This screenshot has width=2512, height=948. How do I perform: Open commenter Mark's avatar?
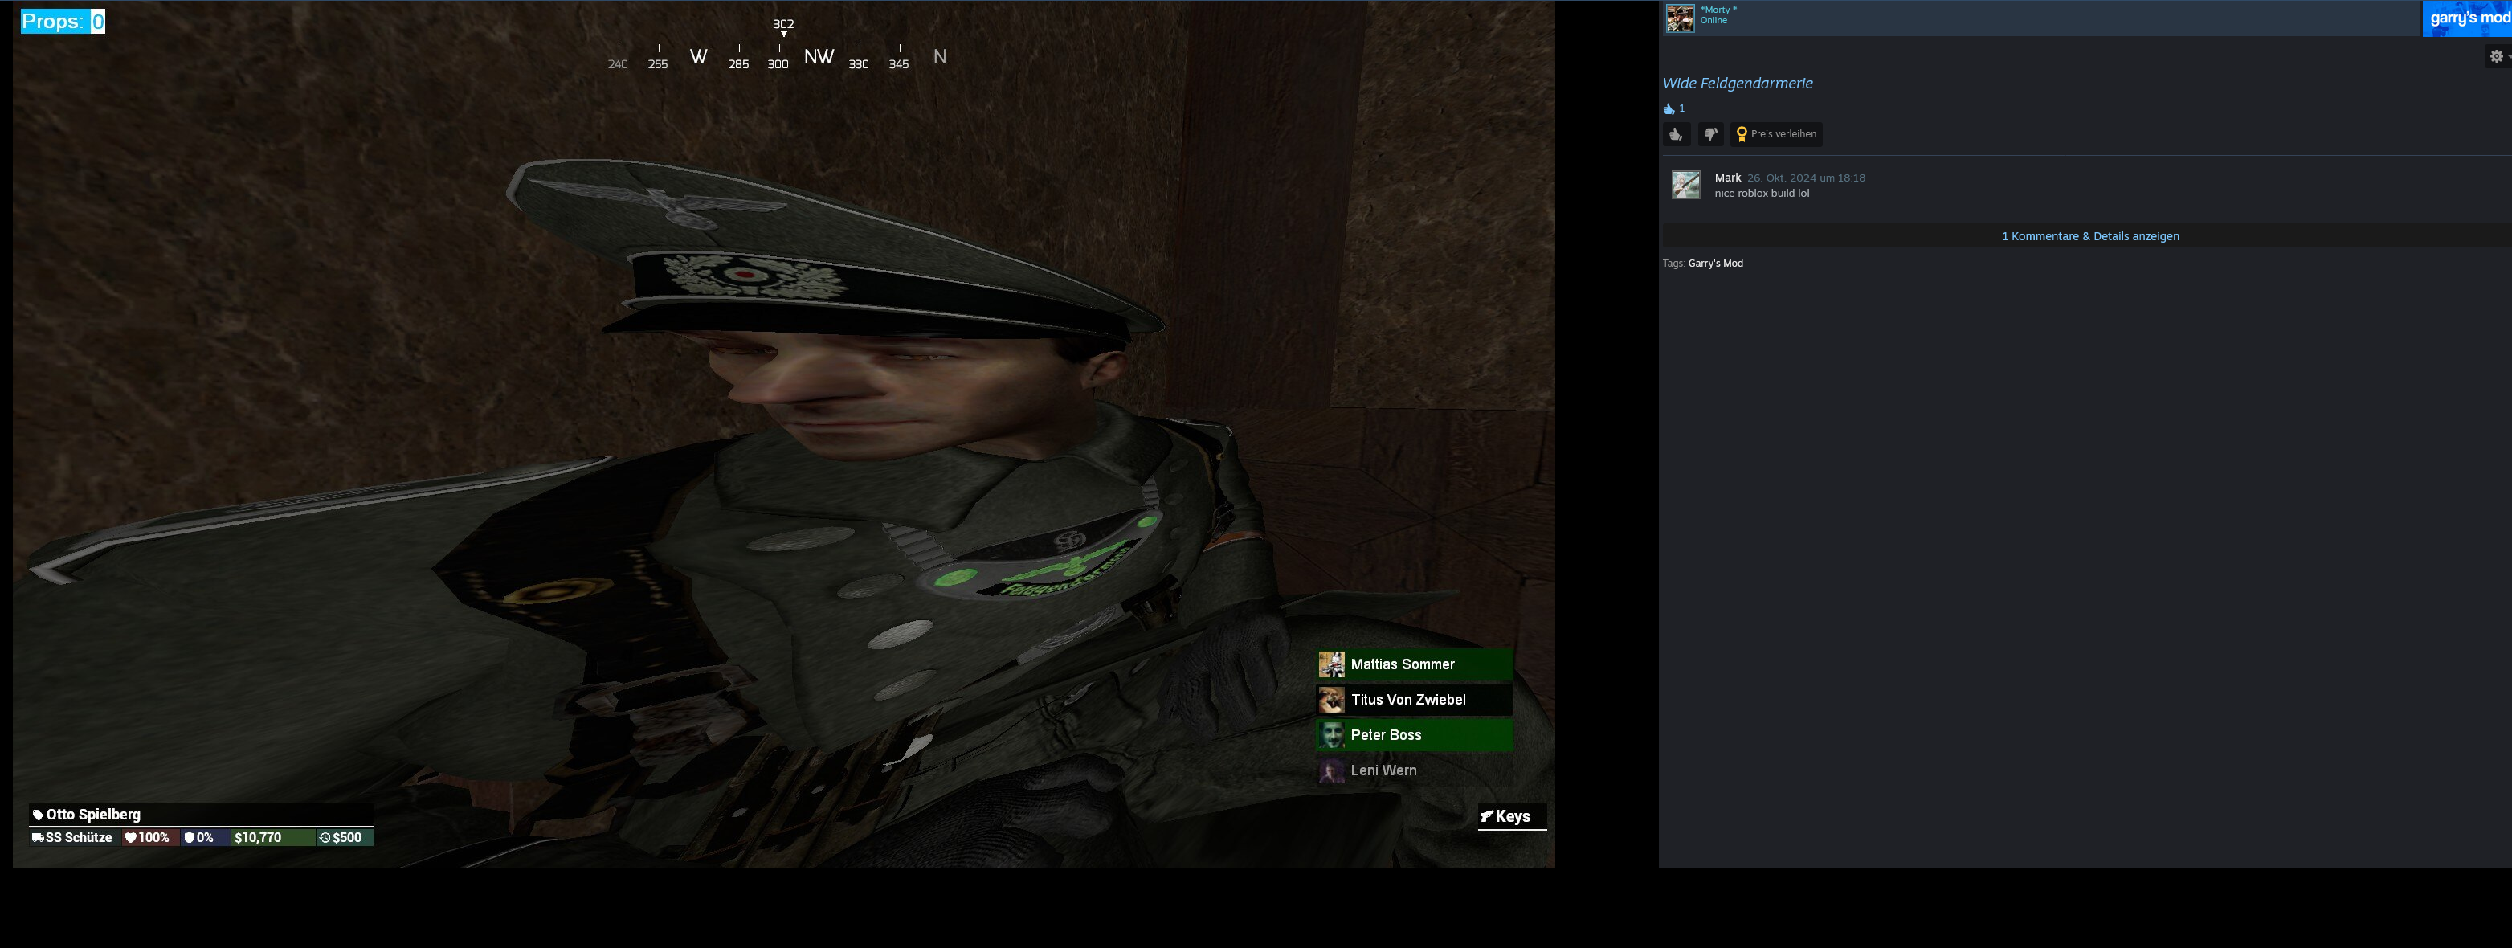(x=1686, y=184)
